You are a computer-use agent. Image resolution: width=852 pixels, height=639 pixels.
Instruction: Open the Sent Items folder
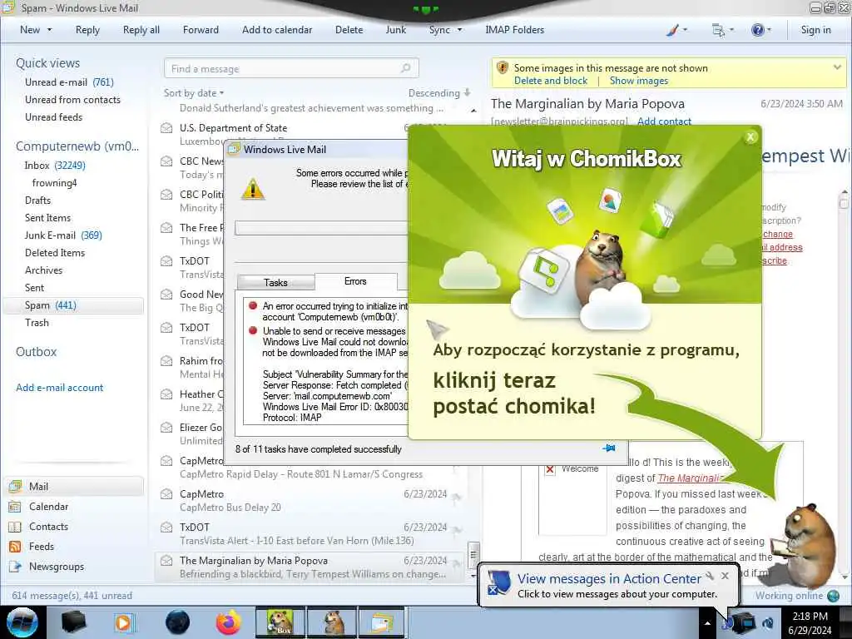[47, 217]
